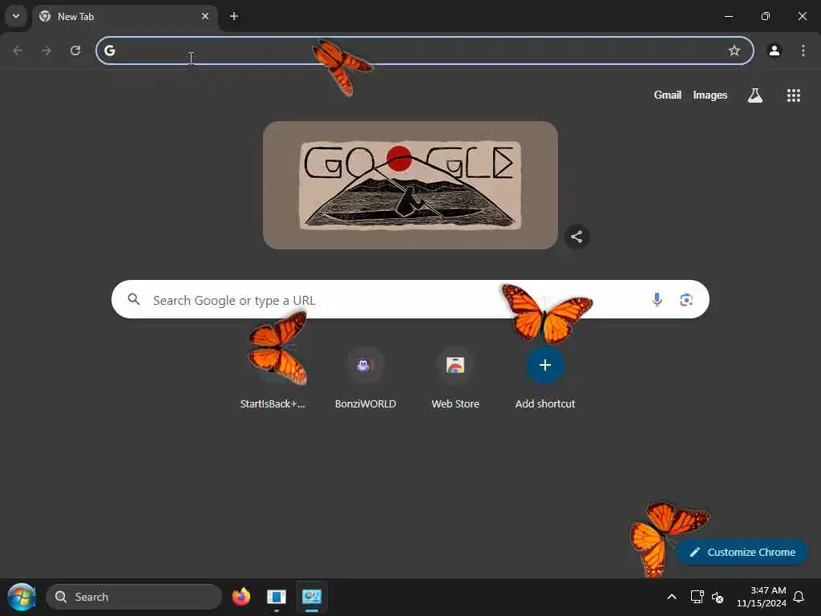
Task: Reload the current page
Action: pyautogui.click(x=75, y=51)
